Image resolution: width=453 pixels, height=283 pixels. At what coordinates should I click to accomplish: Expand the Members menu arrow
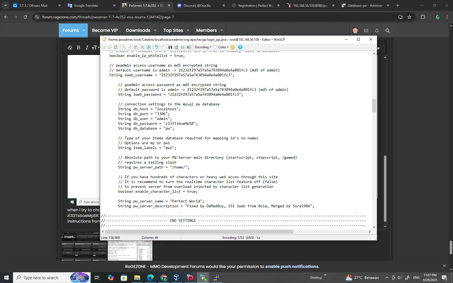[x=222, y=30]
